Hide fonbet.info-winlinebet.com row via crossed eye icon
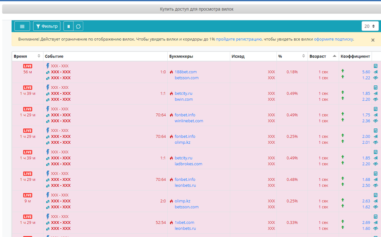The image size is (381, 237). [376, 121]
